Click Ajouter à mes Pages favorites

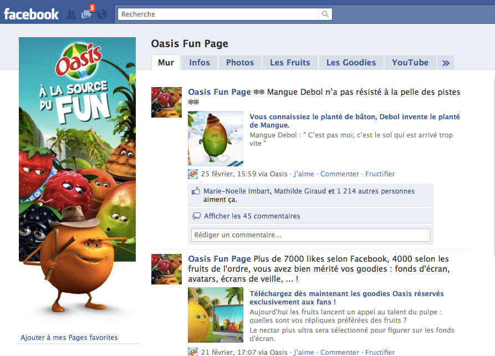tap(69, 337)
